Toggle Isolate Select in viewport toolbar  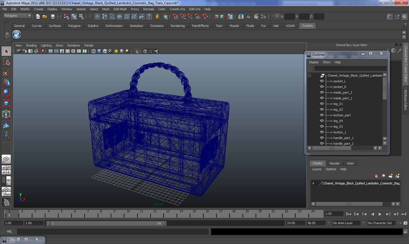(137, 51)
